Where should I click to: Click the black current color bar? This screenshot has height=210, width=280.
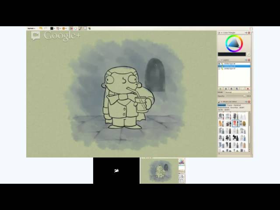click(x=232, y=54)
